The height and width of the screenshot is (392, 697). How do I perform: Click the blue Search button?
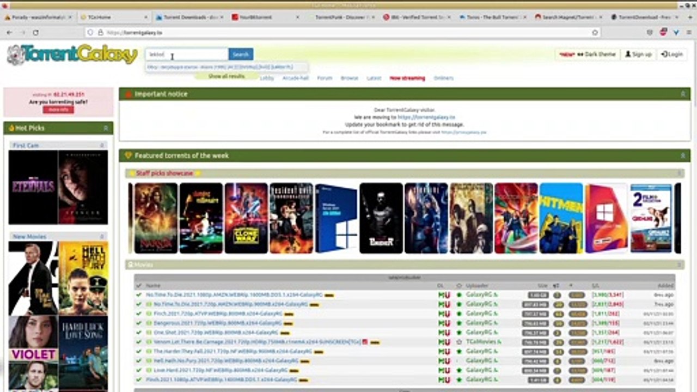coord(241,54)
